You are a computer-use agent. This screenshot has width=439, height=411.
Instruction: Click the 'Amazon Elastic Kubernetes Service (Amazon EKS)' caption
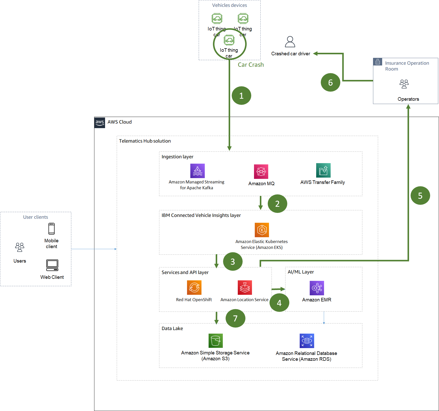click(x=262, y=245)
